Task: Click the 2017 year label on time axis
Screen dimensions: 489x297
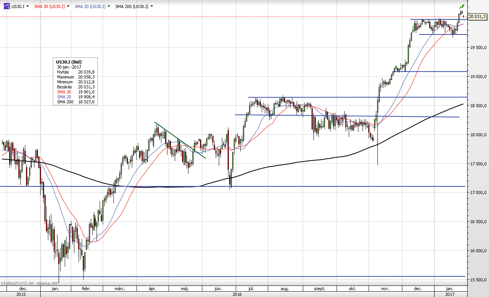Action: [450, 294]
